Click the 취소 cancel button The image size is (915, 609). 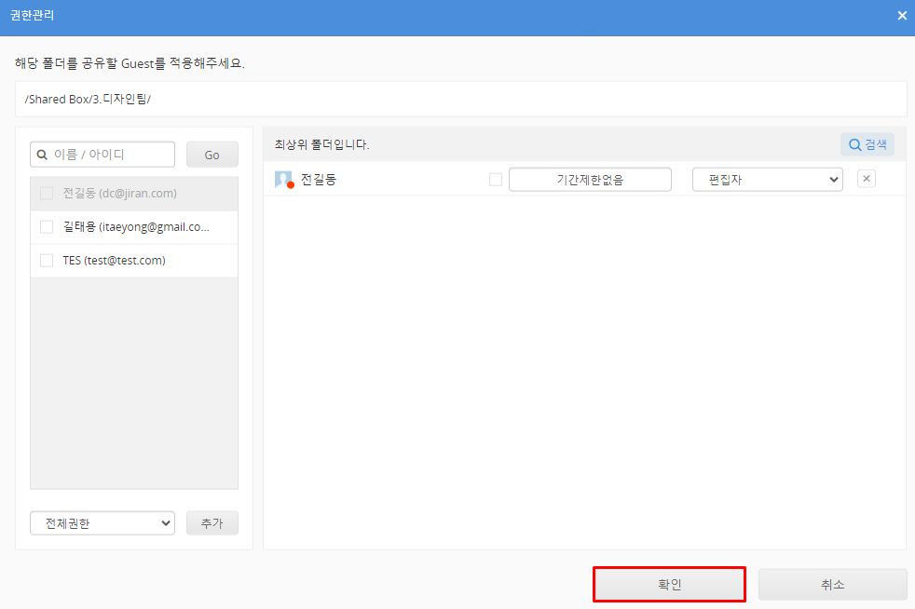tap(833, 585)
